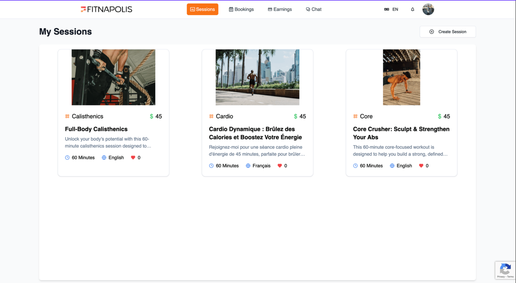This screenshot has width=516, height=283.
Task: Like the Cardio Dynamique session heart
Action: coord(280,166)
